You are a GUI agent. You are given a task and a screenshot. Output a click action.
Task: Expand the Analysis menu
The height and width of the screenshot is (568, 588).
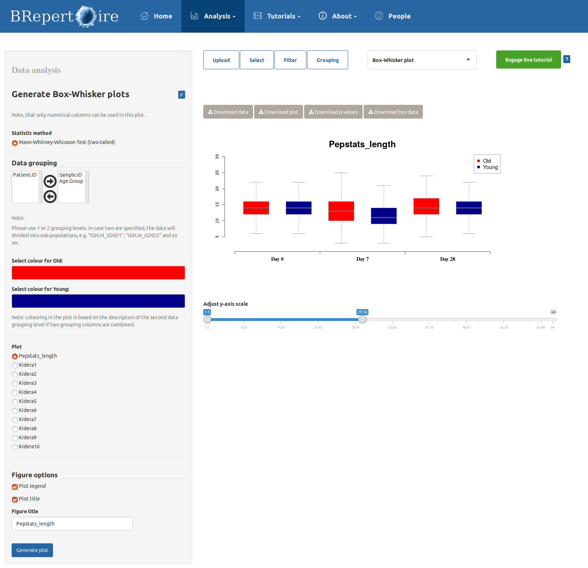pos(213,16)
